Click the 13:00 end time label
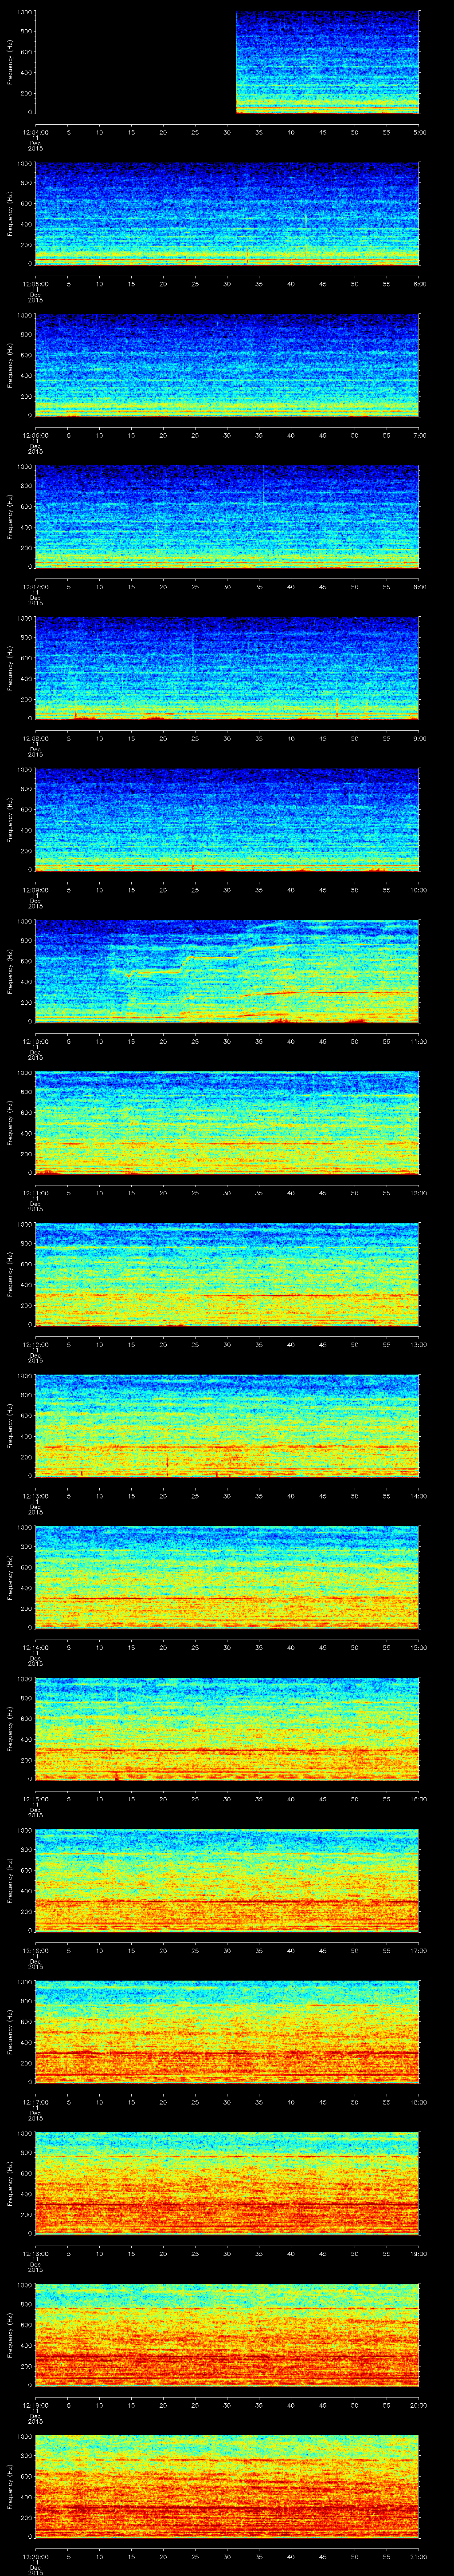Viewport: 454px width, 2576px height. 419,1344
